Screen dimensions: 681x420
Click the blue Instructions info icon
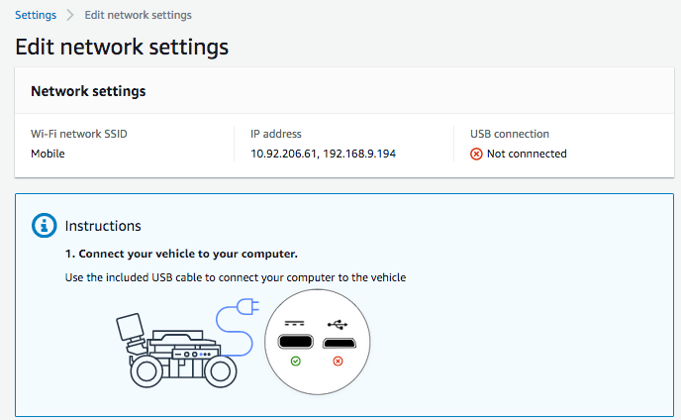point(45,226)
